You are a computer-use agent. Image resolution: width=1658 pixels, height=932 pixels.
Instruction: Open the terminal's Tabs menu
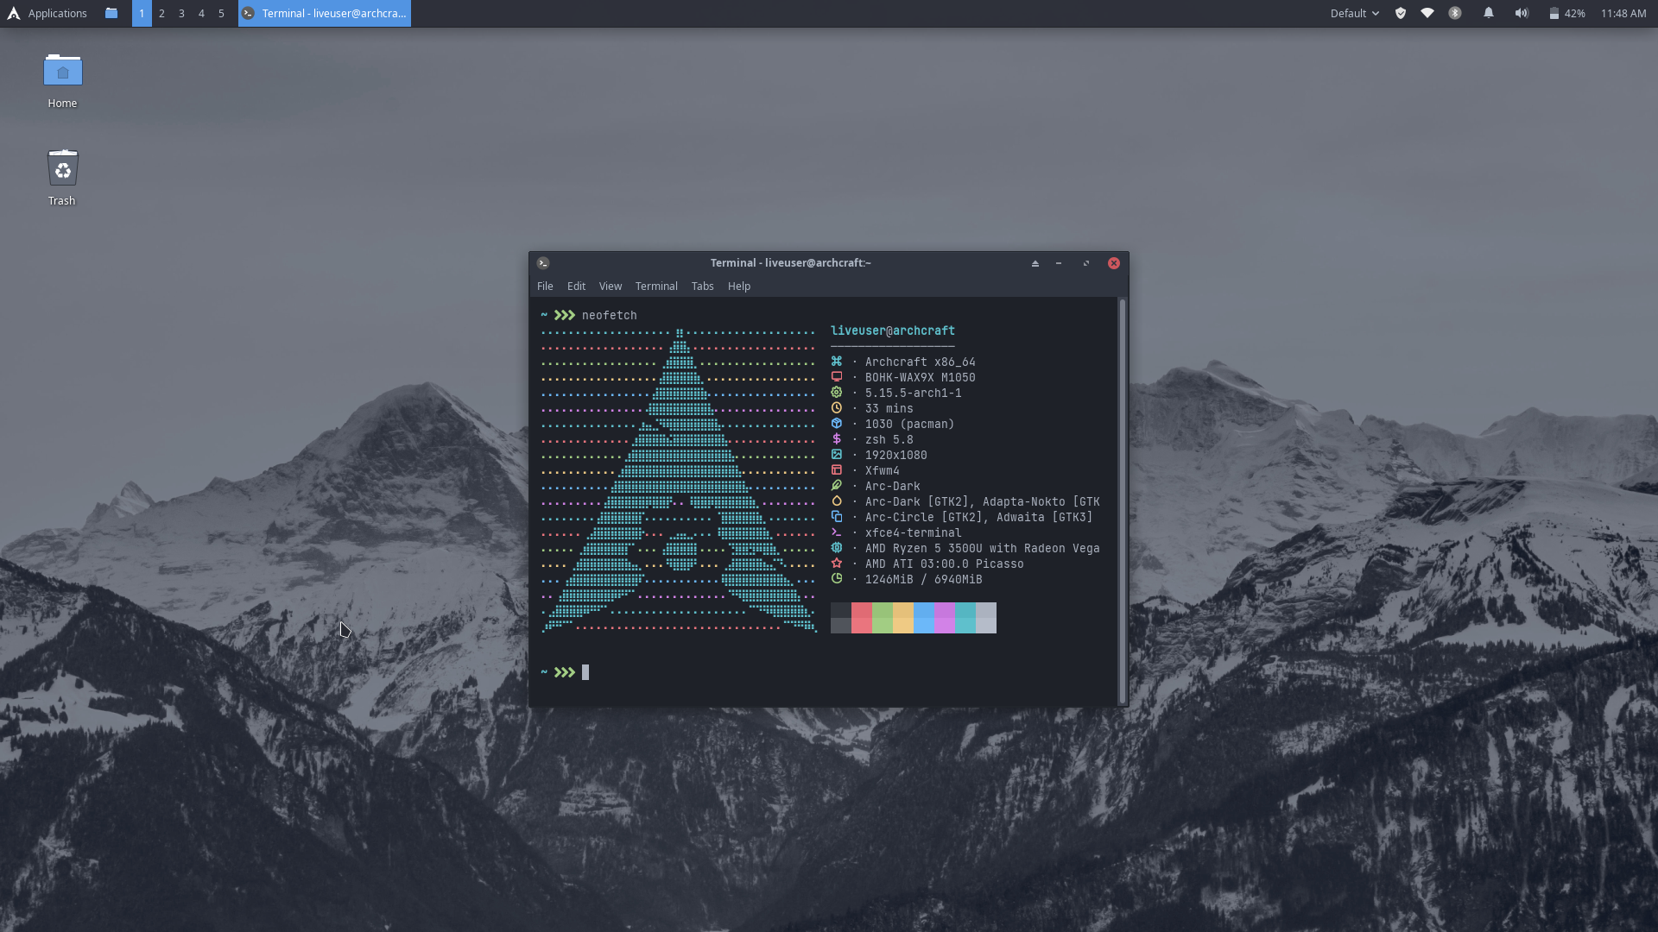(x=702, y=287)
